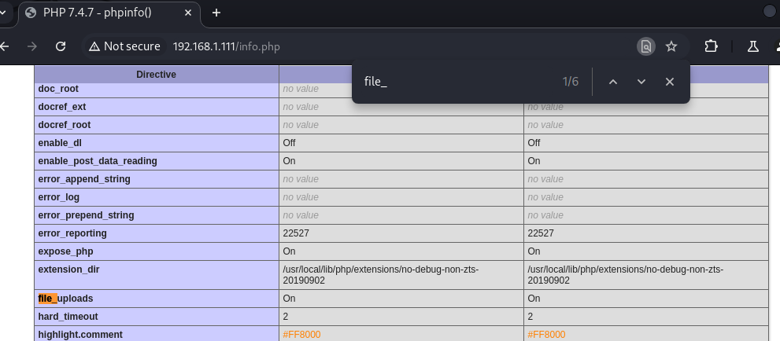780x341 pixels.
Task: Expand the tab search dropdown
Action: 4,13
